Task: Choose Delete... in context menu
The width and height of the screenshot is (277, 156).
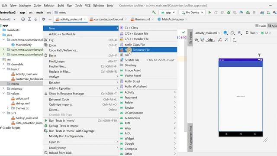Action: (x=81, y=110)
